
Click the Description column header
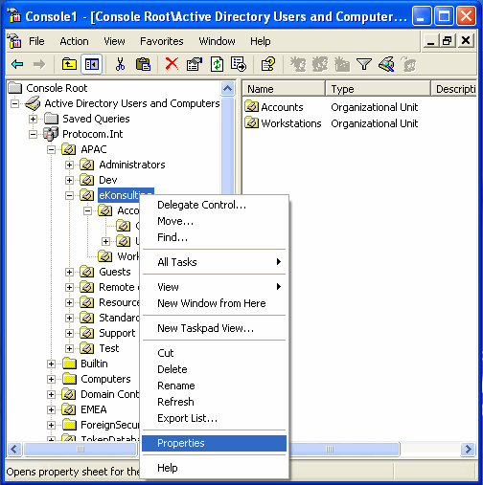454,89
